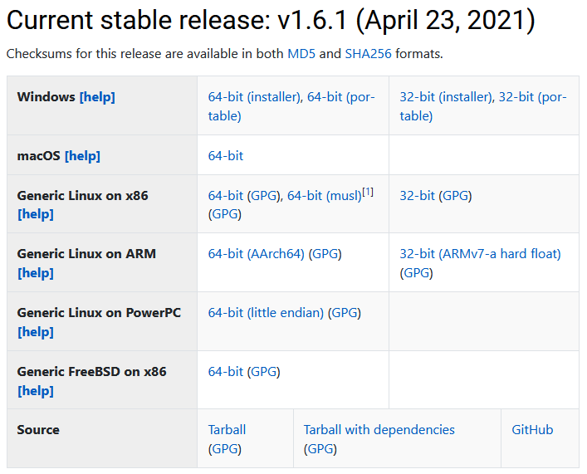Download 64-bit (little endian) PowerPC build
This screenshot has height=474, width=587.
tap(266, 313)
